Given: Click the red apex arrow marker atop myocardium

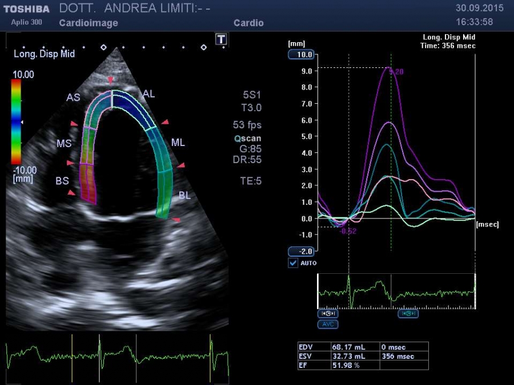Looking at the screenshot, I should tap(111, 80).
